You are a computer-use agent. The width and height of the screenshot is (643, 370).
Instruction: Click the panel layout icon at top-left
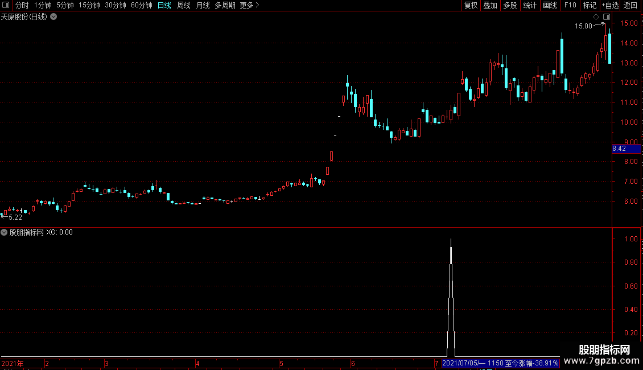pyautogui.click(x=6, y=5)
